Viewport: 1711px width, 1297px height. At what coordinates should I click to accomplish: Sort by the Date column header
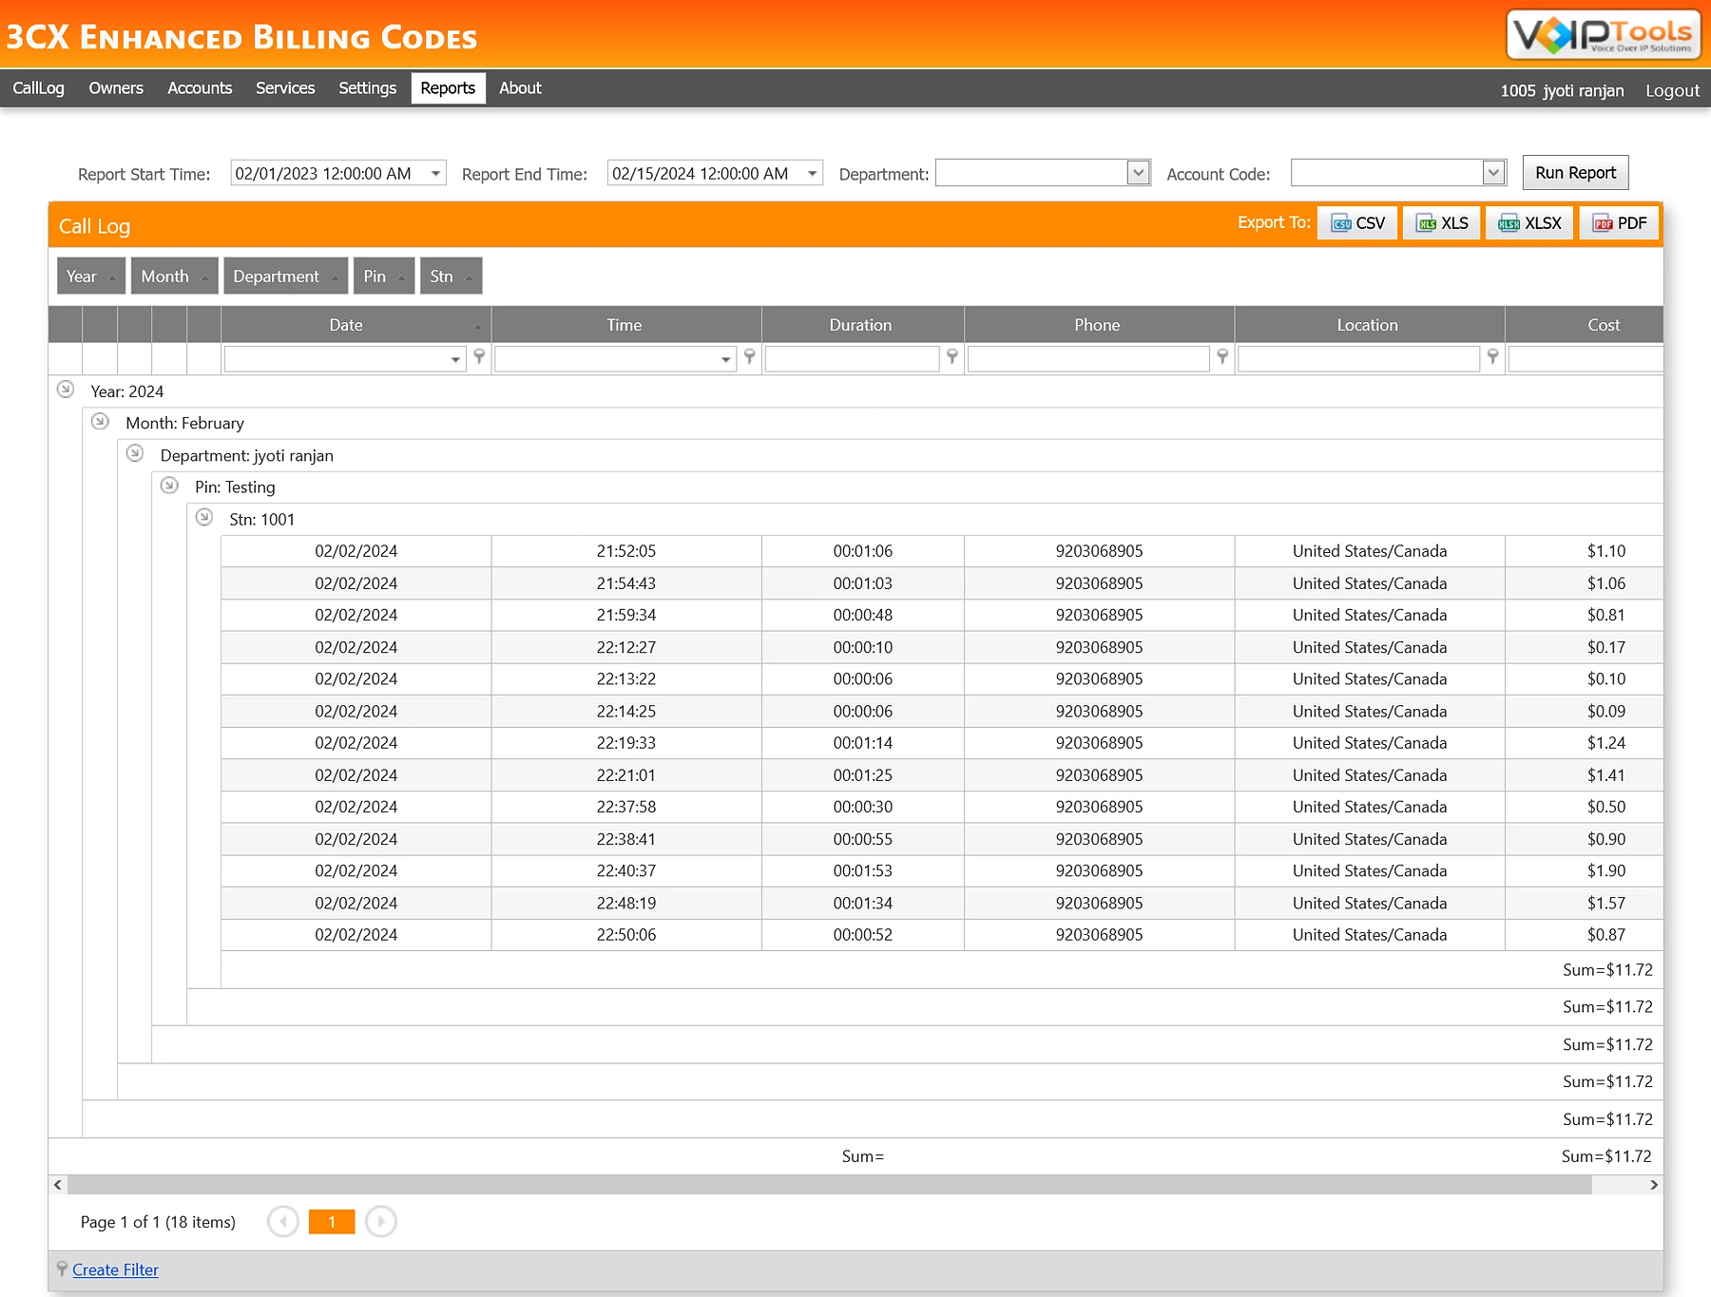(x=356, y=325)
